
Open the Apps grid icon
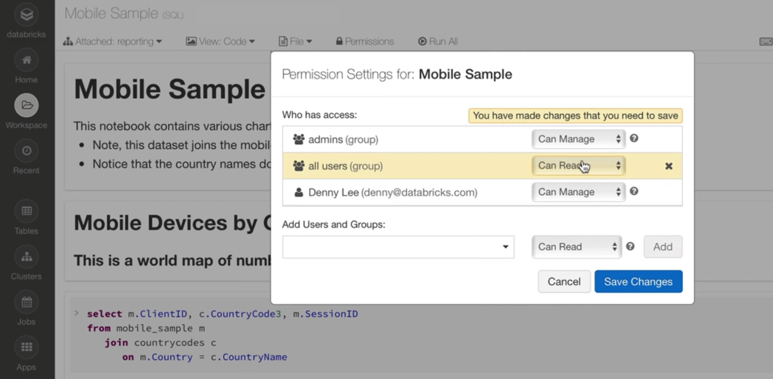pos(26,348)
